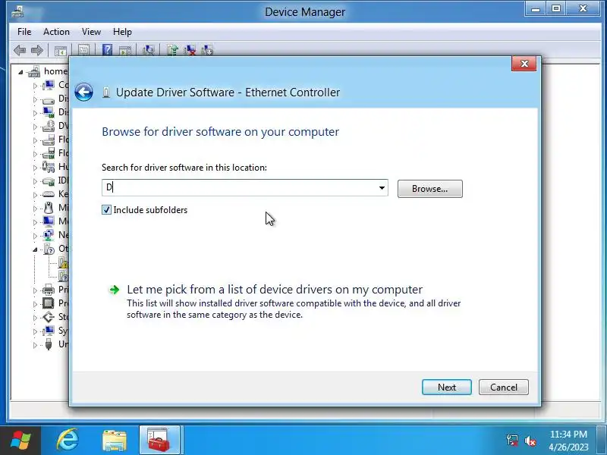Open the driver location dropdown arrow
The image size is (607, 455).
382,188
